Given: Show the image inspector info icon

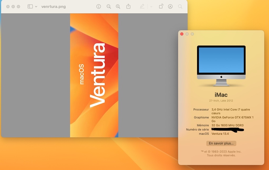Looking at the screenshot, I should (99, 7).
